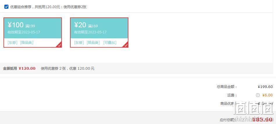Click 可叠加 tag on ¥20 coupon
This screenshot has height=124, width=276.
point(110,43)
